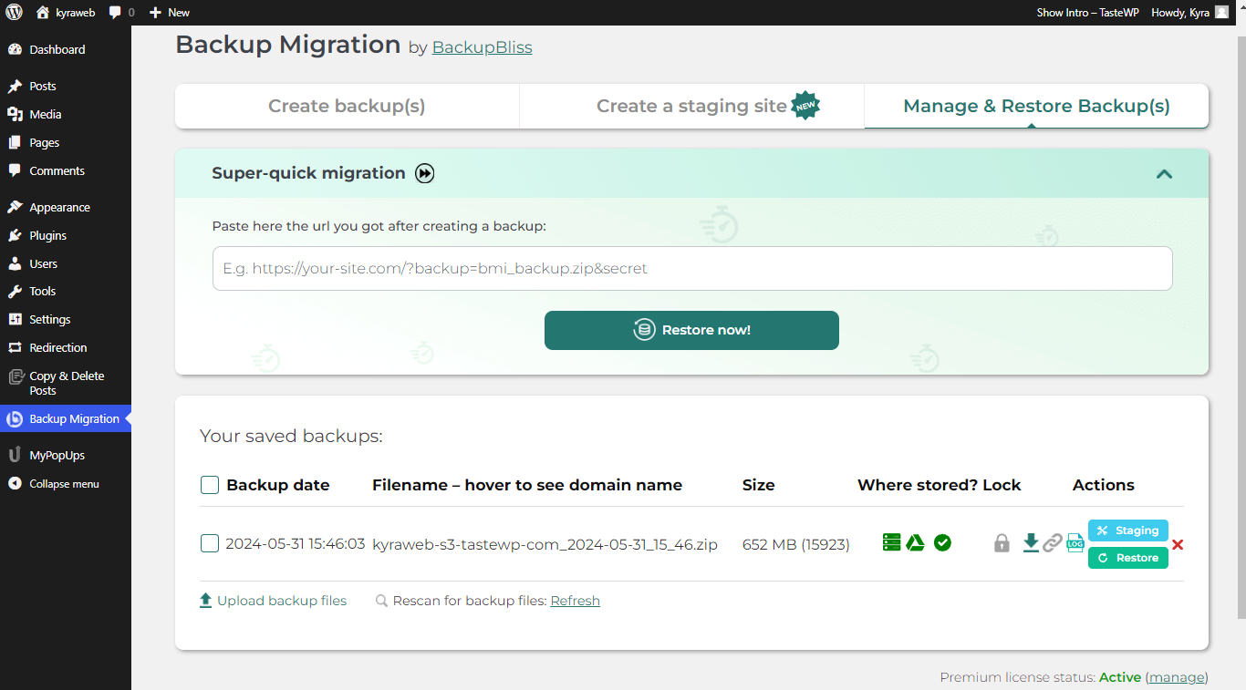Click the local server storage icon
The image size is (1246, 690).
point(891,542)
